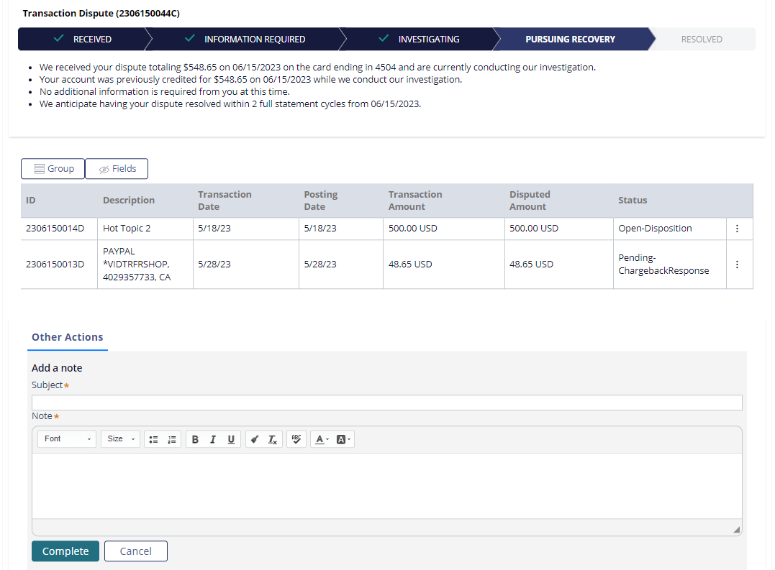Select the Other Actions tab

click(67, 337)
